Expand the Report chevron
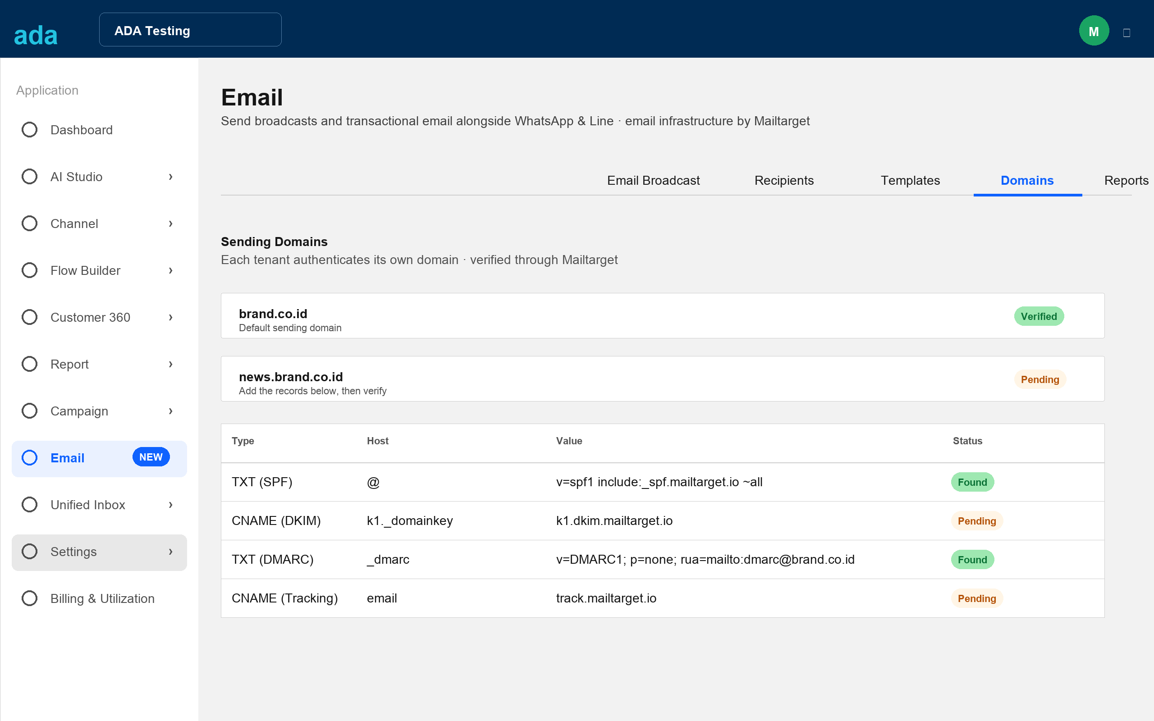 tap(171, 364)
